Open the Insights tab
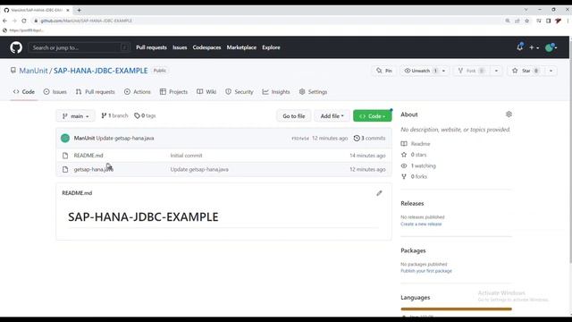Screen dimensions: 572x322 [276, 92]
